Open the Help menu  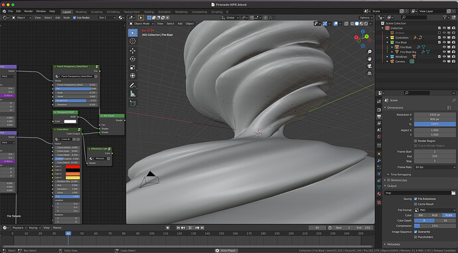click(x=52, y=11)
